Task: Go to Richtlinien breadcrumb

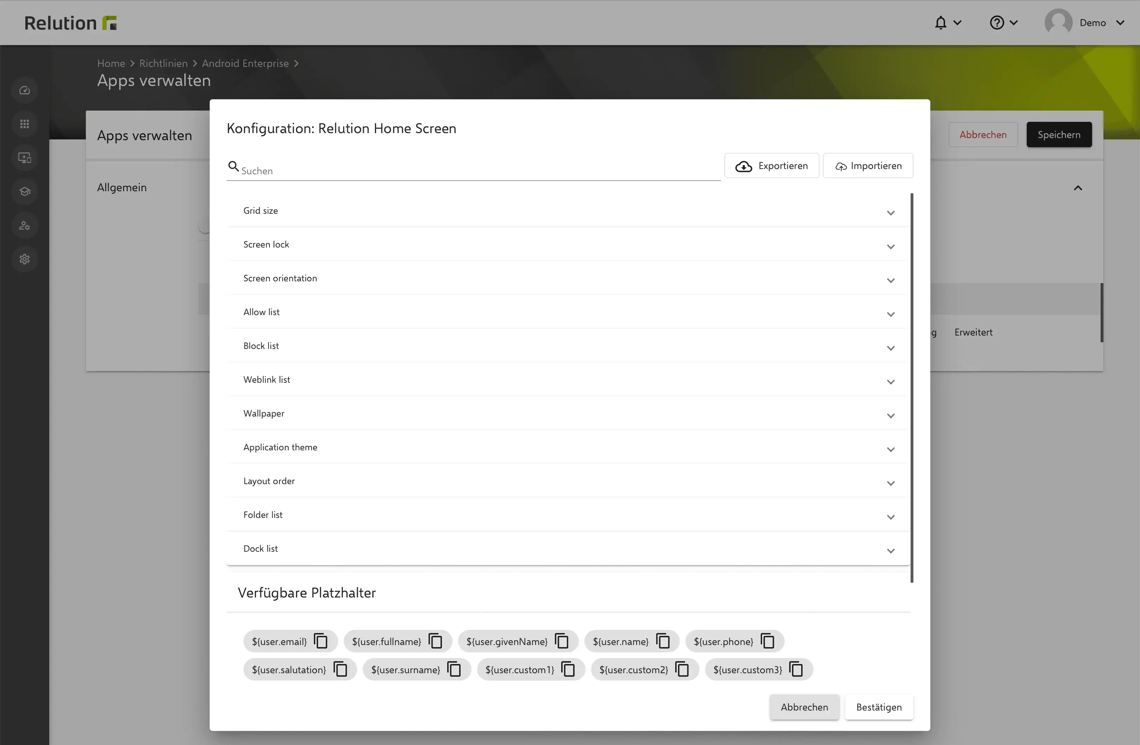Action: click(x=163, y=63)
